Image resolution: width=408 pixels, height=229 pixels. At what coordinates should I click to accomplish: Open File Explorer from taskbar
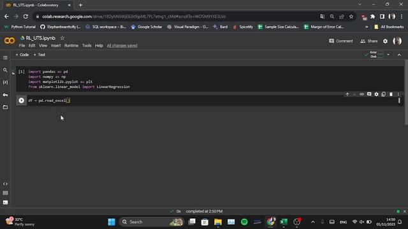(x=218, y=222)
